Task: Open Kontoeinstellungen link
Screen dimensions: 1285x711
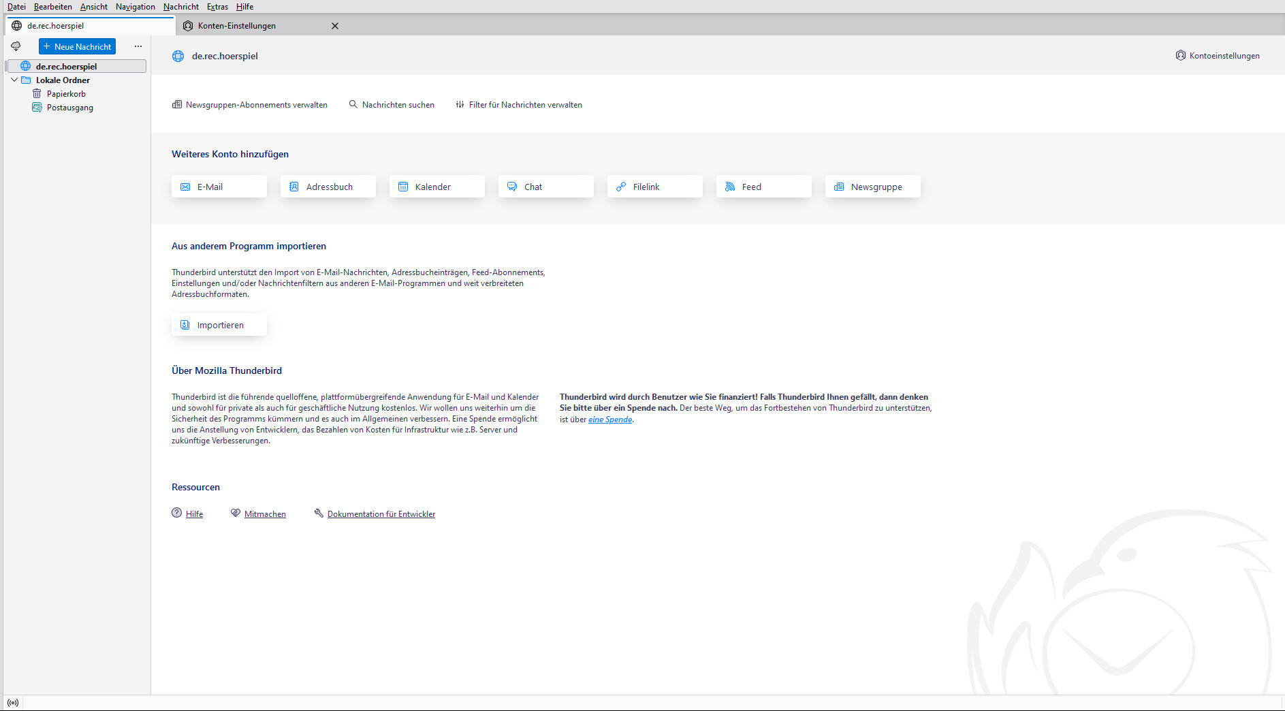Action: [1218, 56]
